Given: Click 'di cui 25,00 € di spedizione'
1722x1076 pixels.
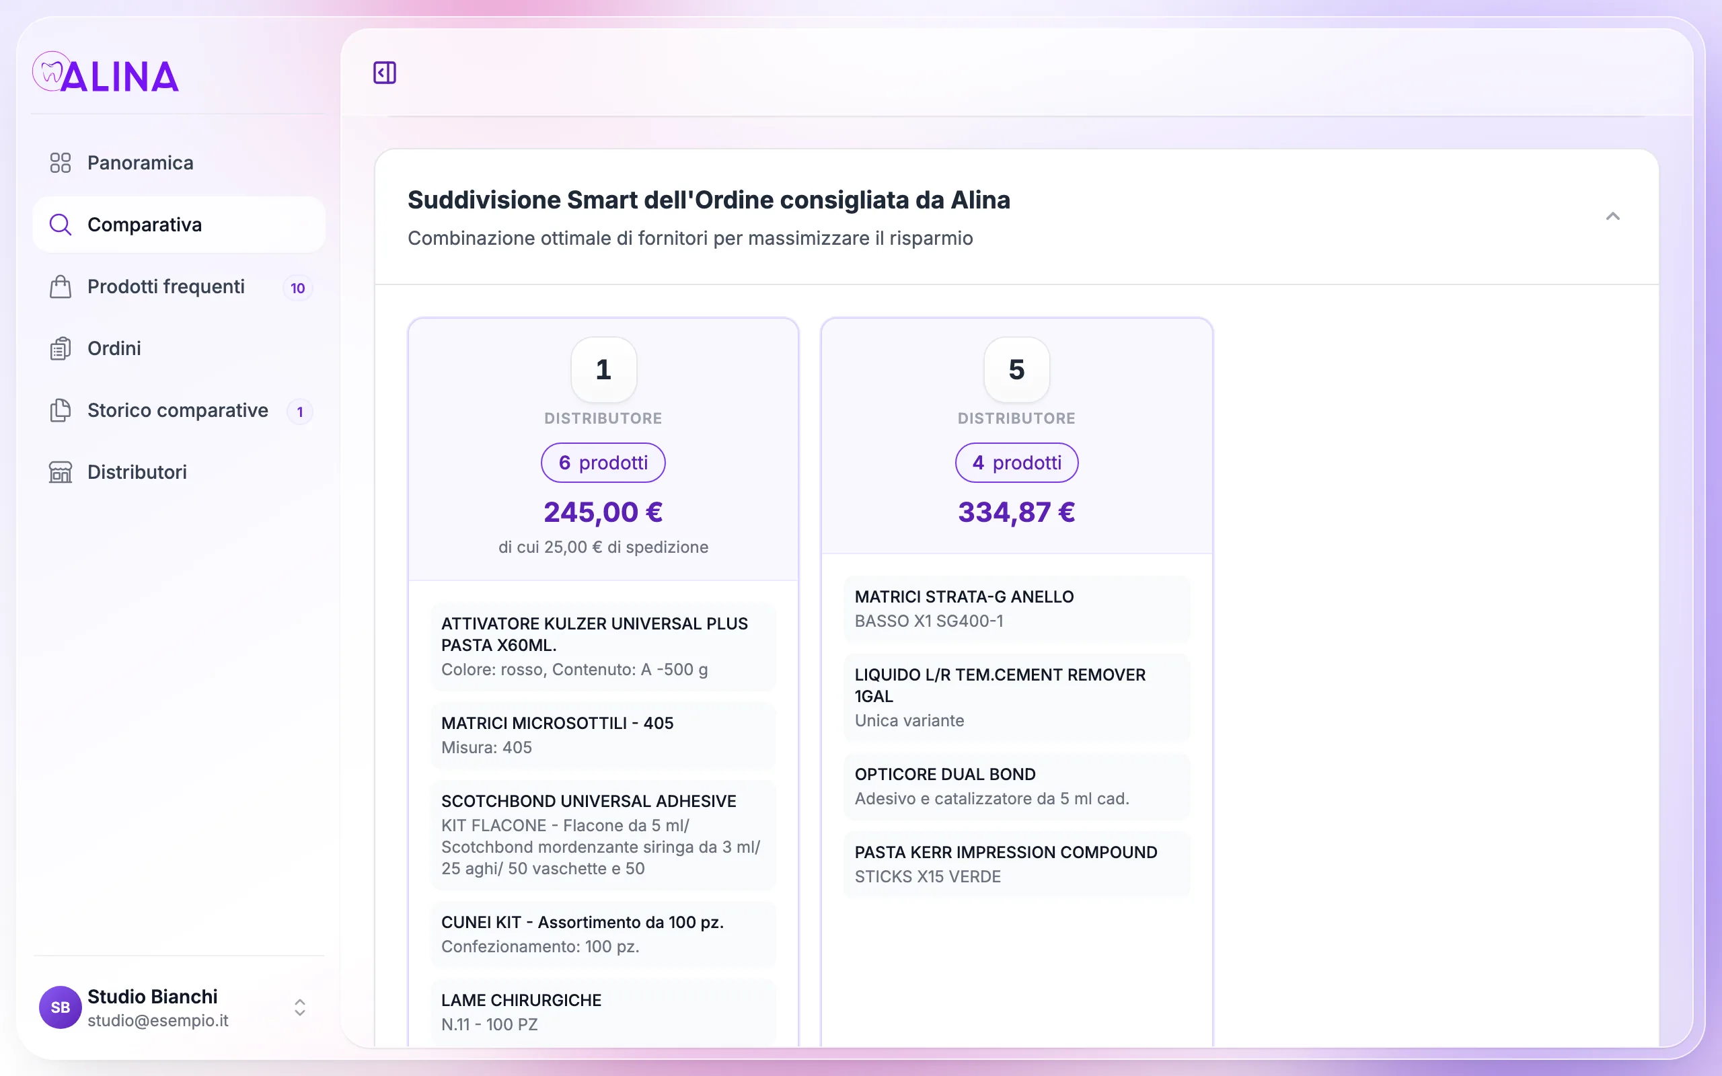Looking at the screenshot, I should click(x=603, y=547).
